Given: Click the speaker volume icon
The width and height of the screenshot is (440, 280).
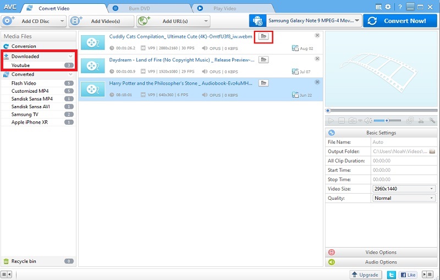Looking at the screenshot, I should click(367, 121).
